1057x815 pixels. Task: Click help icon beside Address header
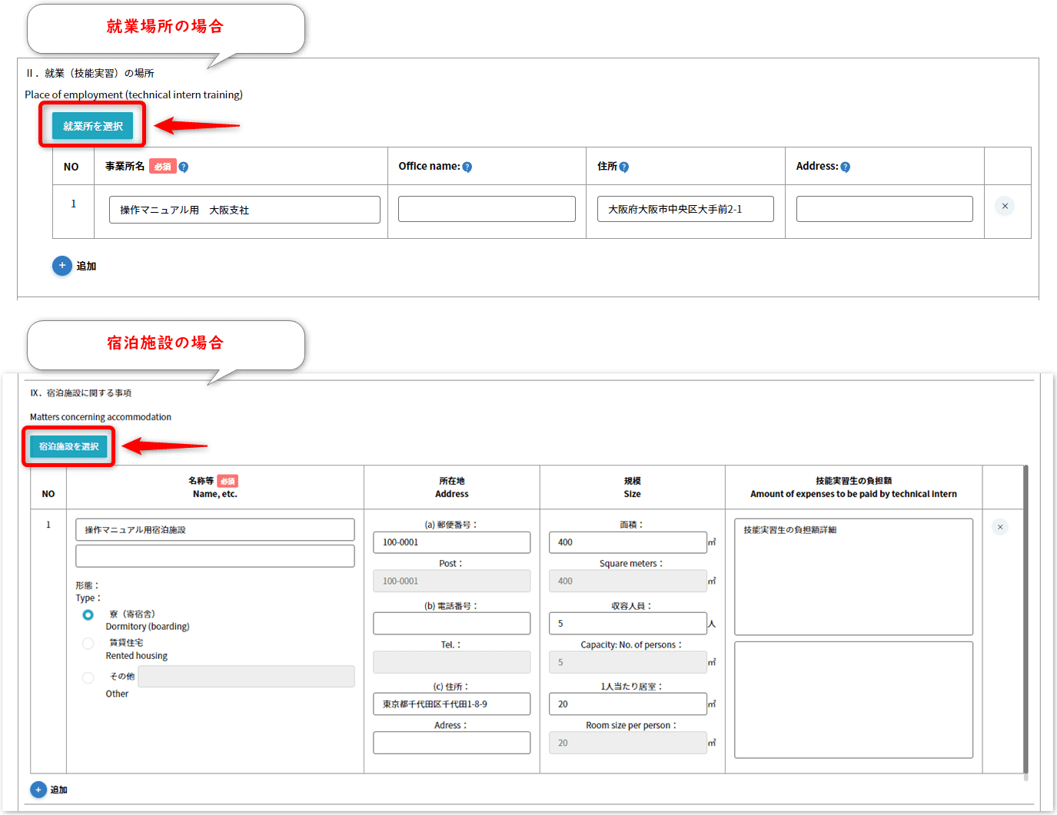tap(845, 167)
